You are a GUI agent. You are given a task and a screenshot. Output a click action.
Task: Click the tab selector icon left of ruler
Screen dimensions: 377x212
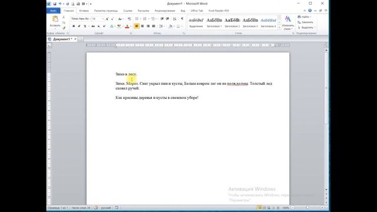[49, 45]
